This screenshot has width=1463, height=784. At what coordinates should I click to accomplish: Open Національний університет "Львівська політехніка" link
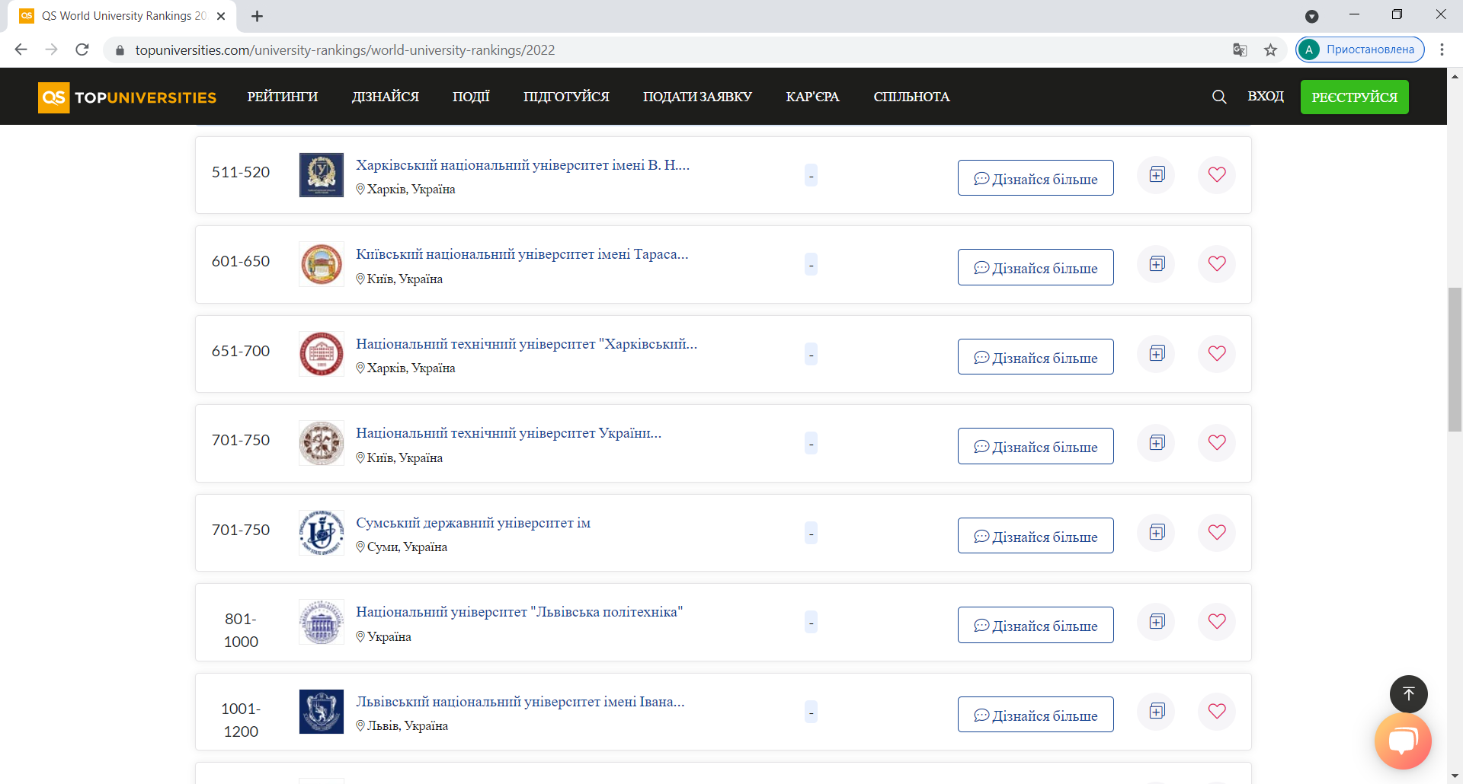click(519, 612)
